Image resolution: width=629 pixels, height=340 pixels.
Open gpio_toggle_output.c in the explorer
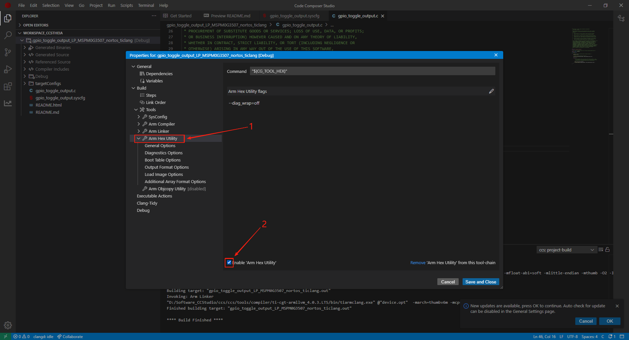(56, 91)
